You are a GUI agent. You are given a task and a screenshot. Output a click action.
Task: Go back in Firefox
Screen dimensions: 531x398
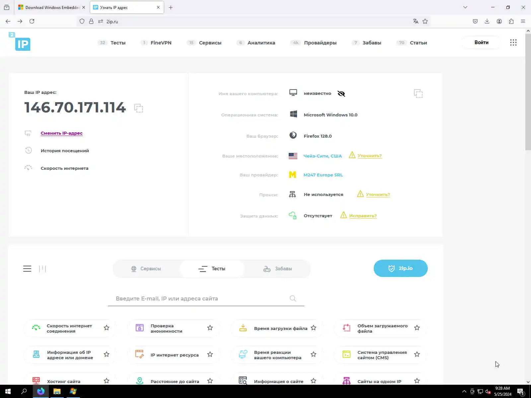pyautogui.click(x=8, y=21)
